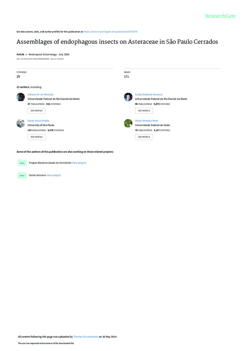Click See Profile under Carlos Roberto Fonseca
The width and height of the screenshot is (248, 351).
click(144, 110)
